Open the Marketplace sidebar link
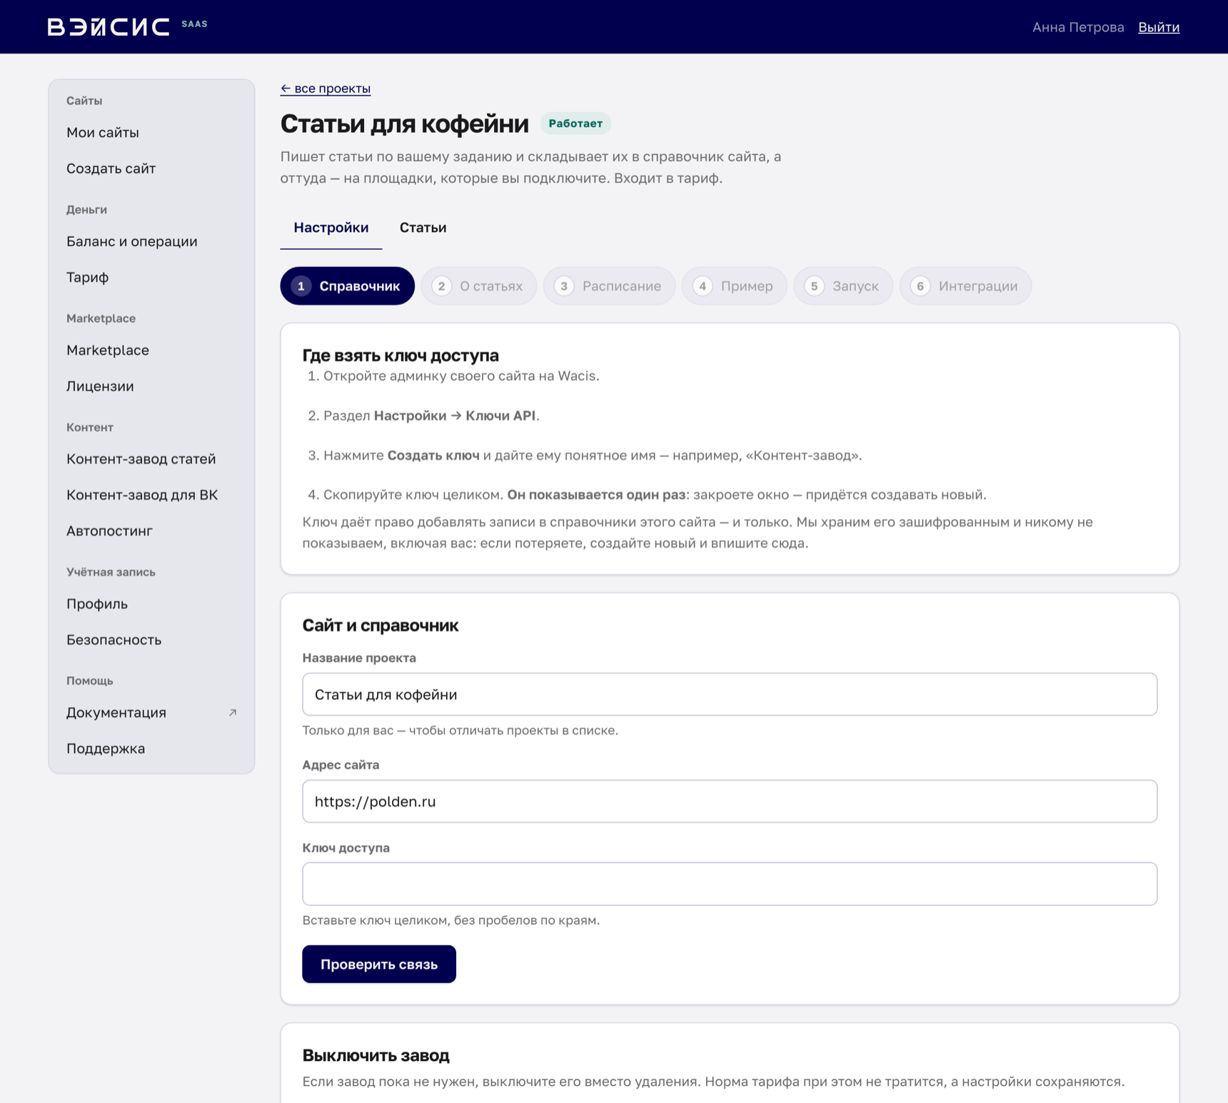Viewport: 1228px width, 1103px height. point(151,351)
